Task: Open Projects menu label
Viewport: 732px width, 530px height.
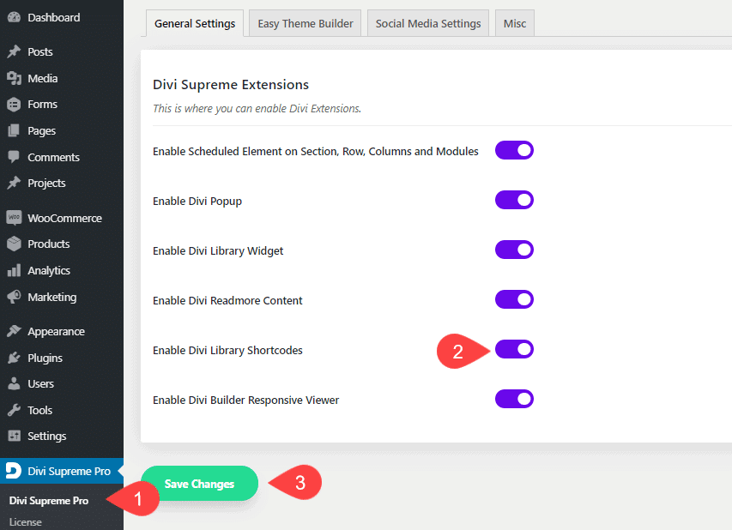Action: pyautogui.click(x=46, y=184)
